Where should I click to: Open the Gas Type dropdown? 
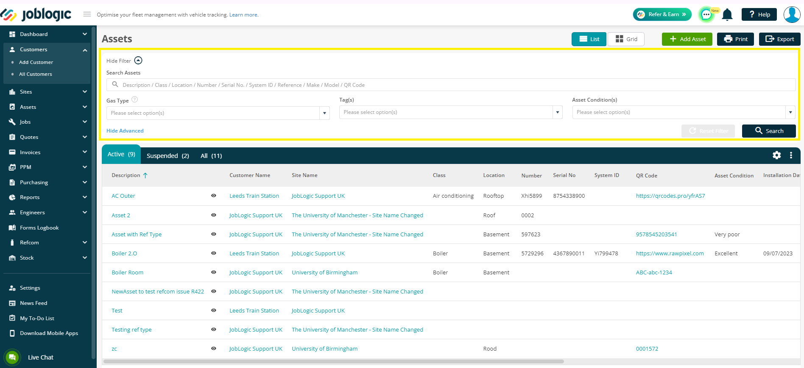pyautogui.click(x=218, y=113)
